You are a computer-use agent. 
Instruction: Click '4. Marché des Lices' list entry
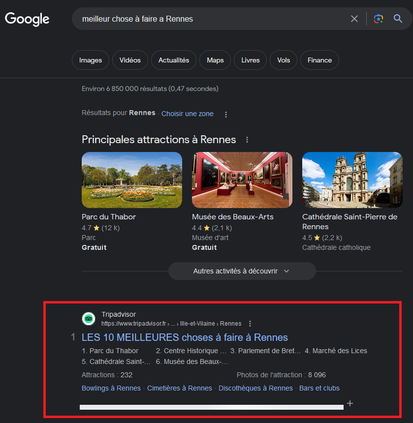(336, 351)
